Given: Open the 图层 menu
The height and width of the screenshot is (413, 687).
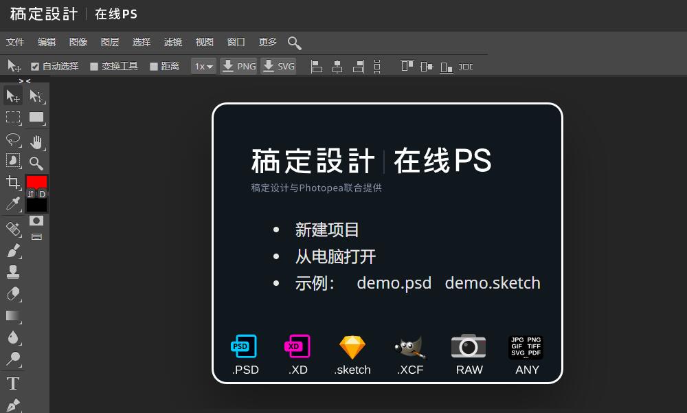Looking at the screenshot, I should point(109,42).
